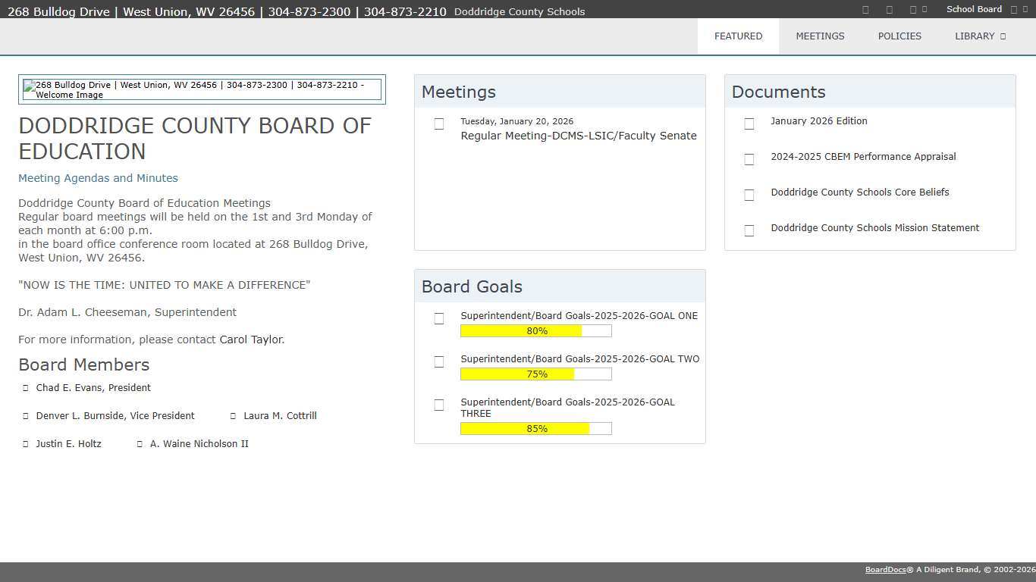Open Regular Meeting-DCMS-LSIC/Faculty Senate link

point(578,136)
